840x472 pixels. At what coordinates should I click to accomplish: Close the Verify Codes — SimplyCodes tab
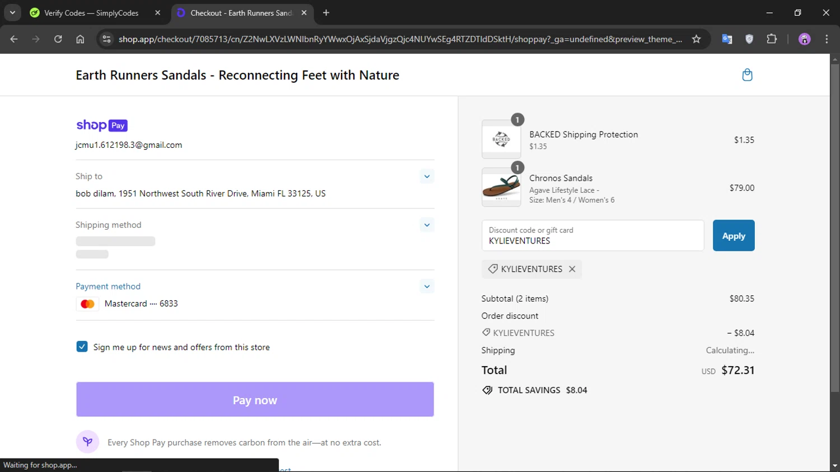(x=157, y=13)
